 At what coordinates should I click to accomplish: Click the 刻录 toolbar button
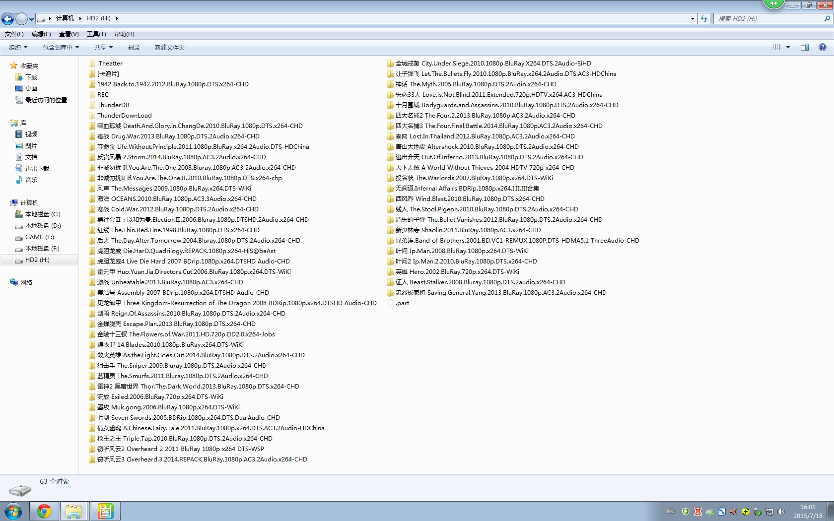point(134,48)
